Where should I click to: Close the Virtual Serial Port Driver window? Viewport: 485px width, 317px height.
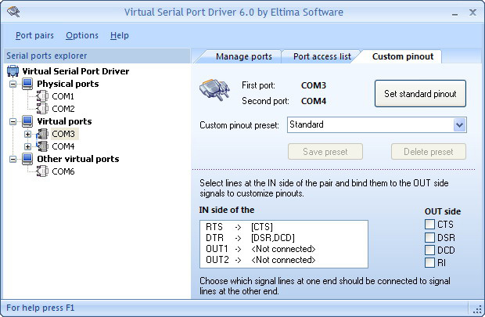click(x=472, y=13)
